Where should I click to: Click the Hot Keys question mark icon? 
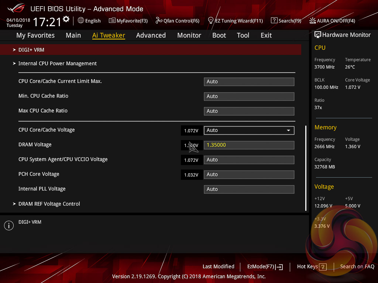point(323,267)
